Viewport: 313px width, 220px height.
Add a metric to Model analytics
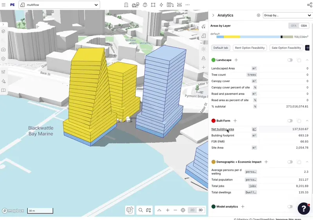pyautogui.click(x=243, y=207)
